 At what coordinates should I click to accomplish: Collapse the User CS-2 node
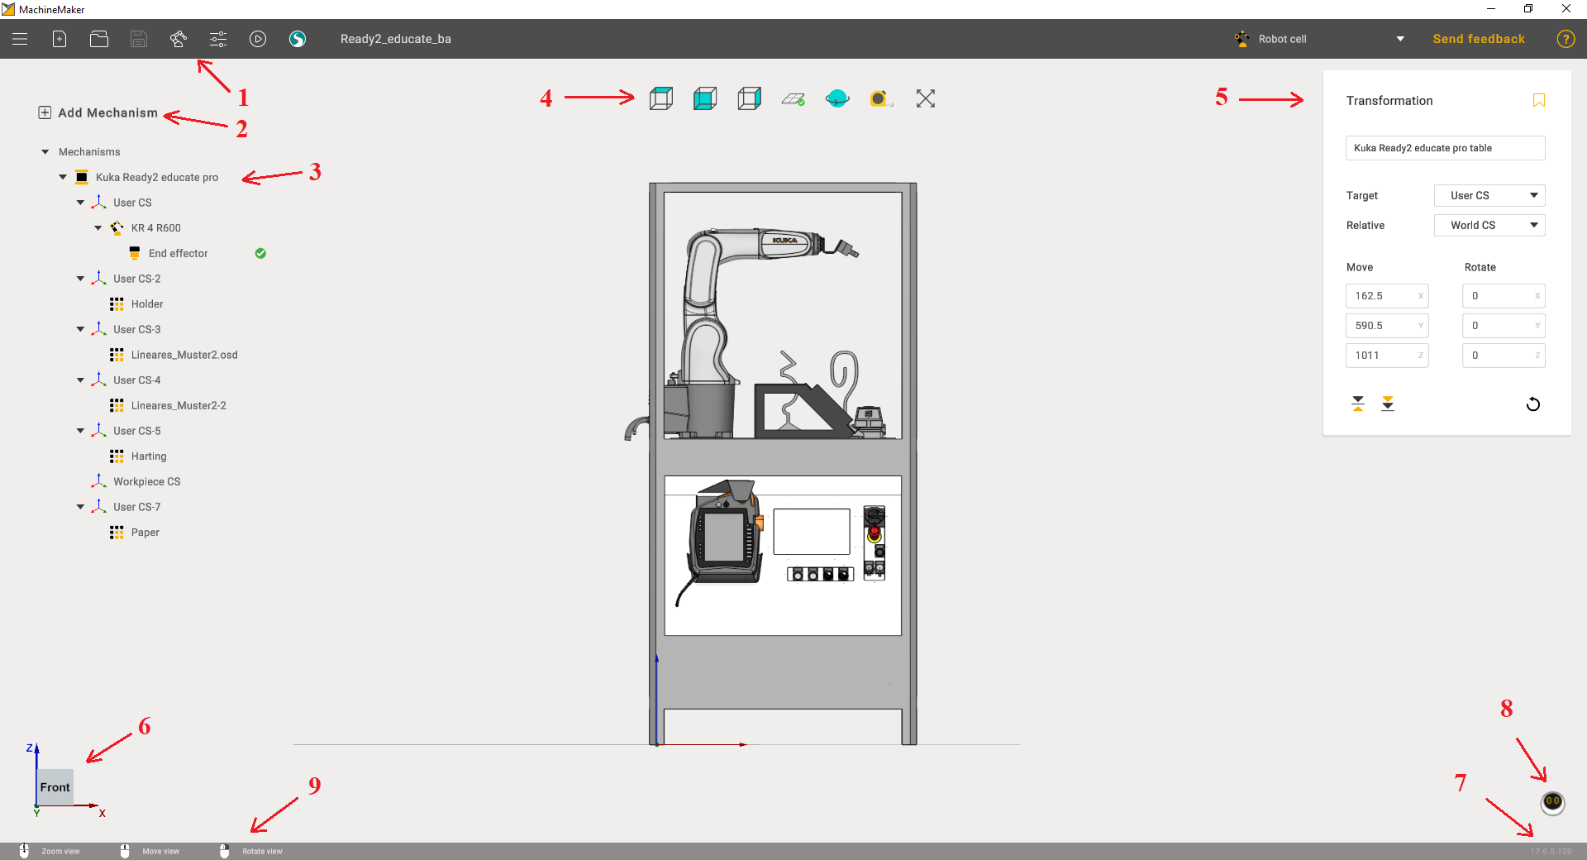tap(80, 279)
